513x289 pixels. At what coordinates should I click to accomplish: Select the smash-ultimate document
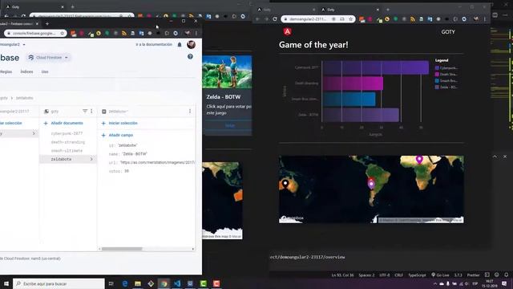point(67,150)
